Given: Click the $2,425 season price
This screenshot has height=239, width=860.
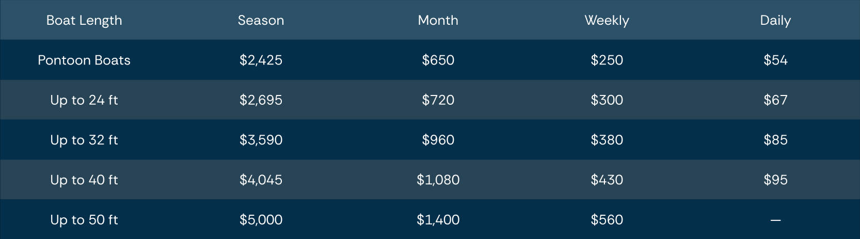Looking at the screenshot, I should pyautogui.click(x=261, y=60).
